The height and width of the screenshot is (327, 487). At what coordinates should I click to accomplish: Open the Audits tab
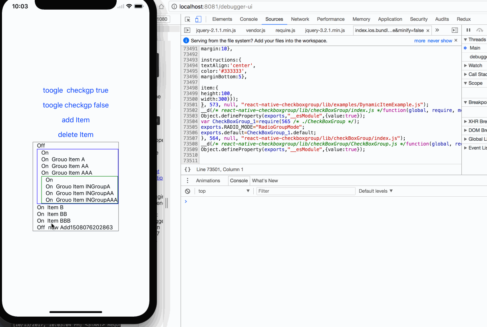tap(442, 19)
